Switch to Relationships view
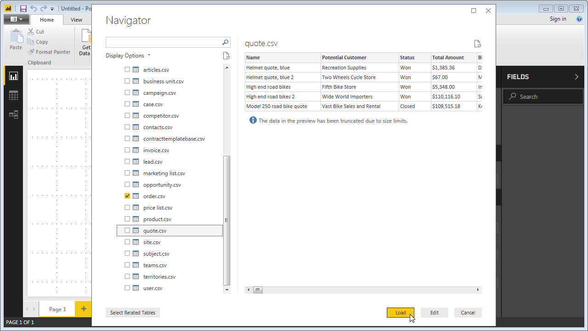 (x=13, y=114)
